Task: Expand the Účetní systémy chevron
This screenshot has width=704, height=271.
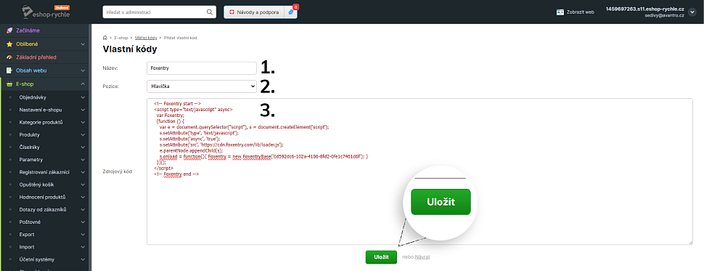Action: tap(83, 259)
